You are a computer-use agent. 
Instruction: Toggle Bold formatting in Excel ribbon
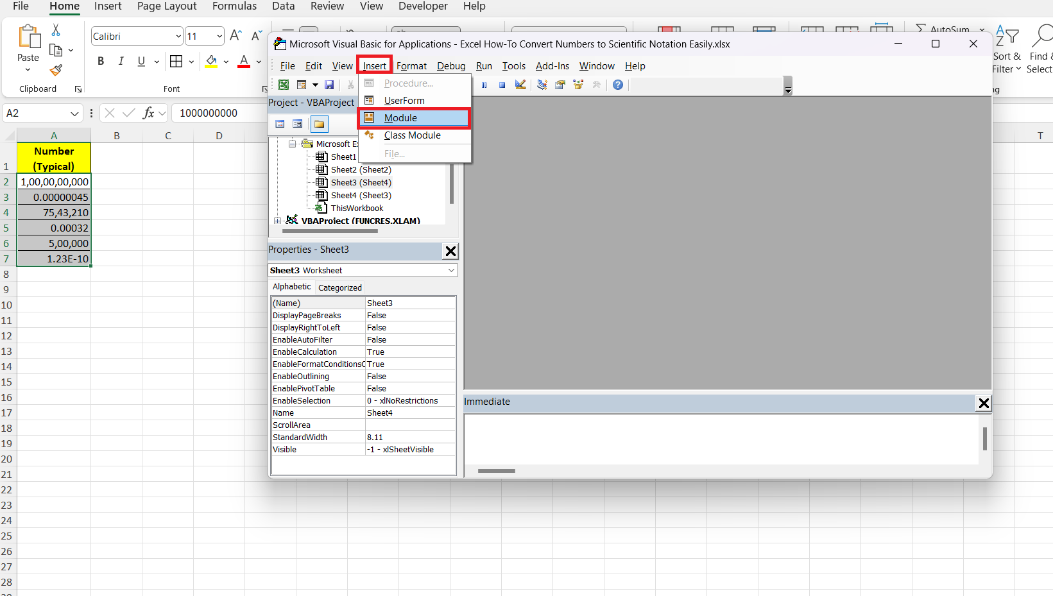point(101,61)
